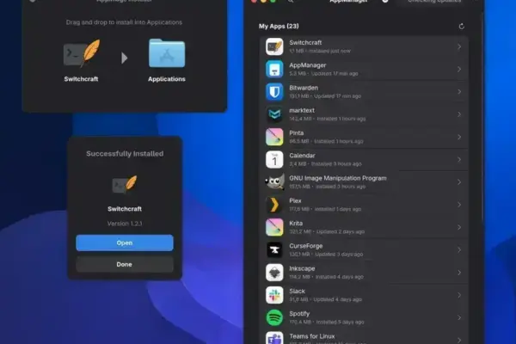Select the 'Bitwarden' app name
The height and width of the screenshot is (344, 516).
[x=304, y=88]
